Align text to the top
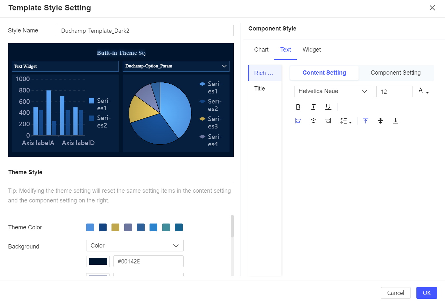The width and height of the screenshot is (445, 303). coord(365,121)
